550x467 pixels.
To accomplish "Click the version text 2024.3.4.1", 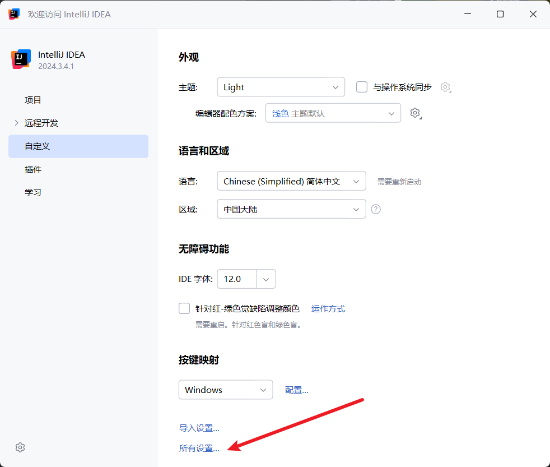I will 56,66.
